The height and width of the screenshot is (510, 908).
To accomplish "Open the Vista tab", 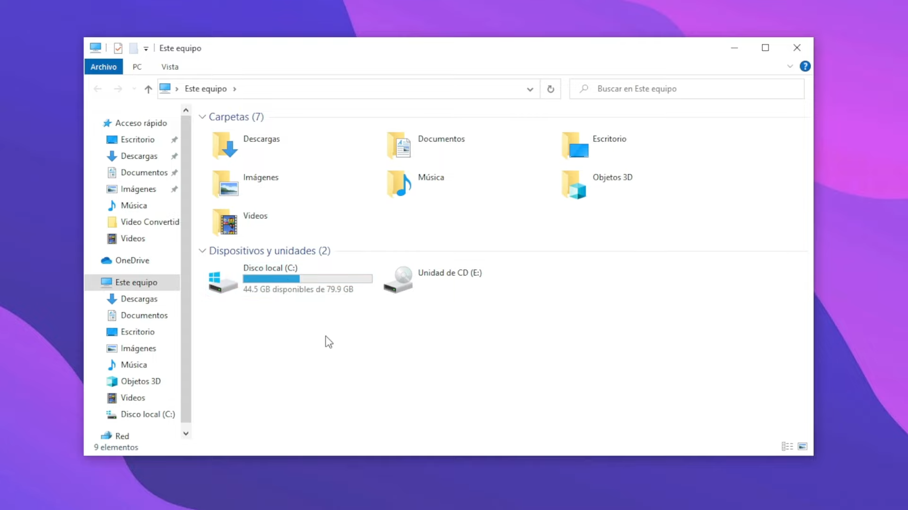I will click(170, 67).
